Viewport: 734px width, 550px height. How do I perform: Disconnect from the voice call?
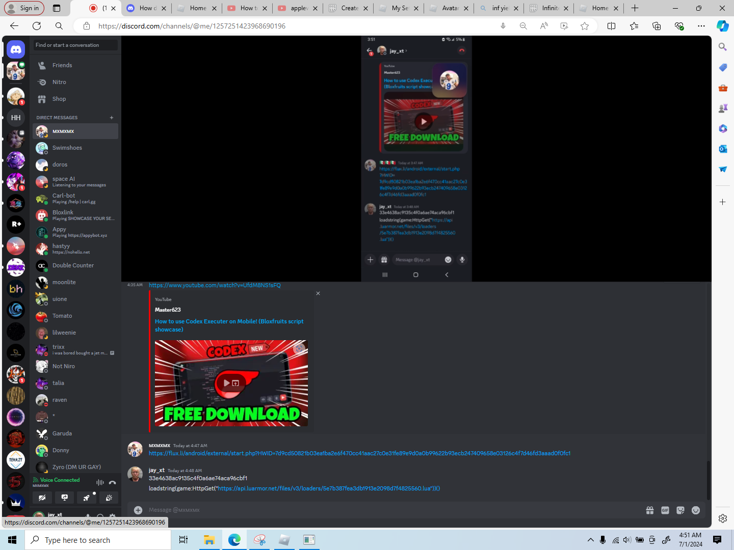pyautogui.click(x=113, y=482)
